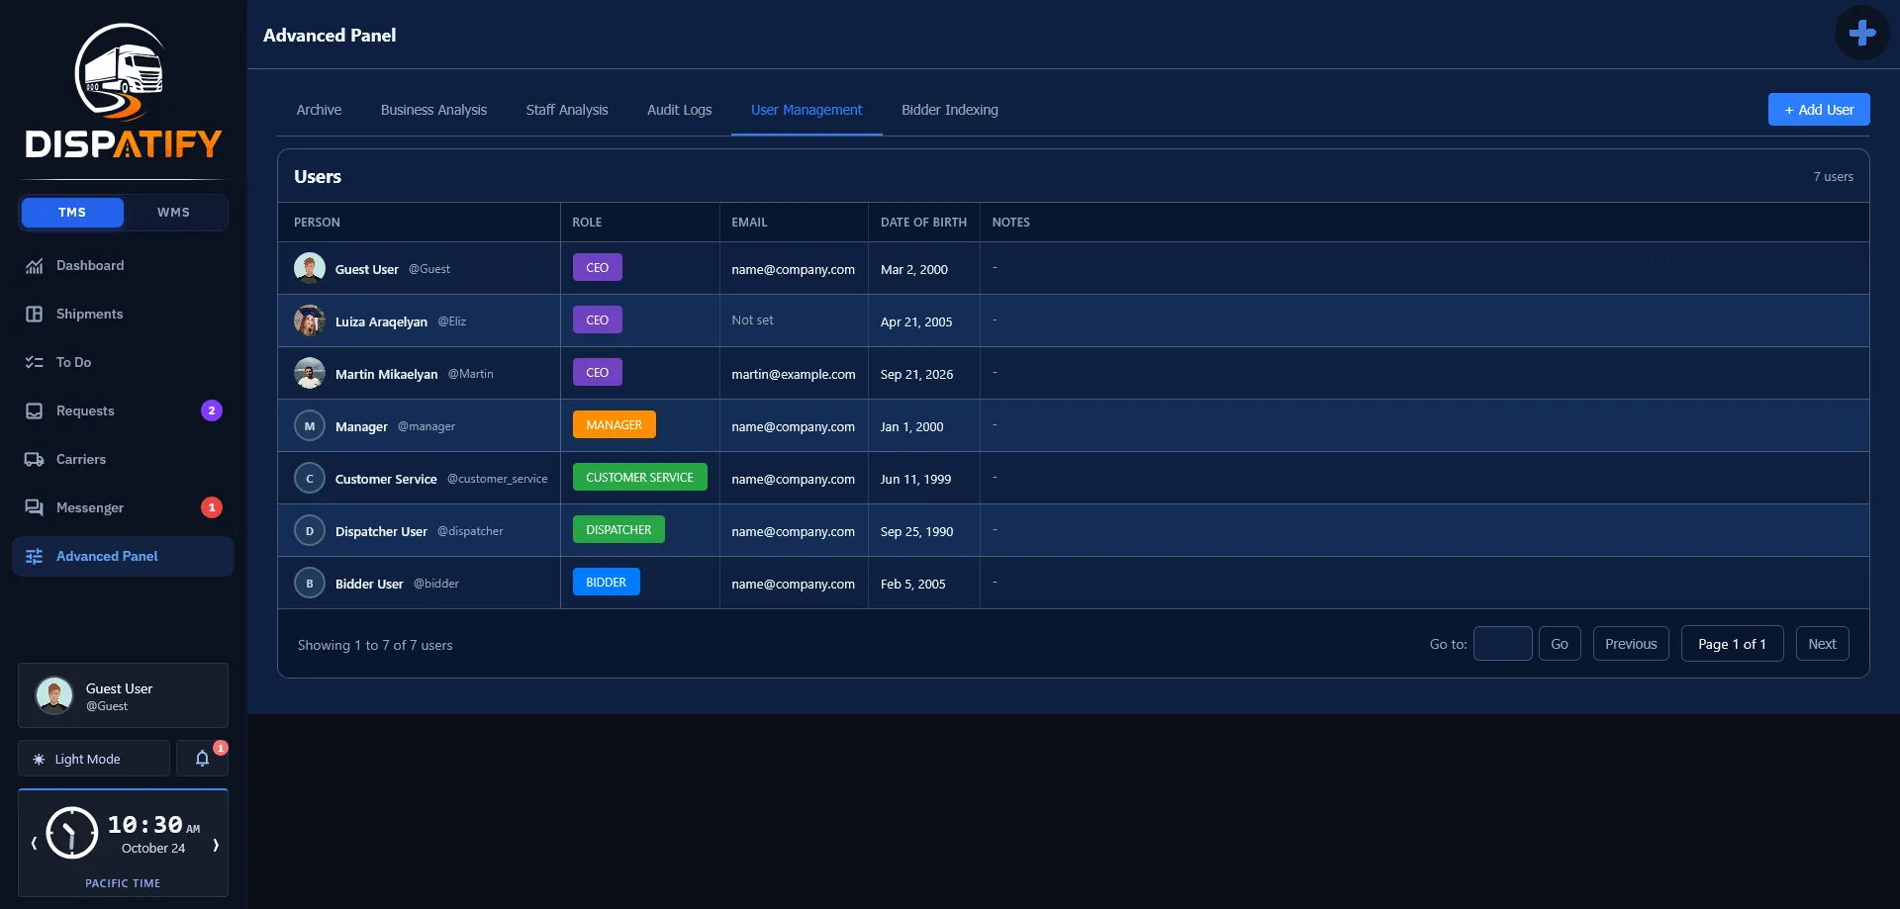Click the Manager initial avatar M
Screen dimensions: 1900x909
[310, 425]
